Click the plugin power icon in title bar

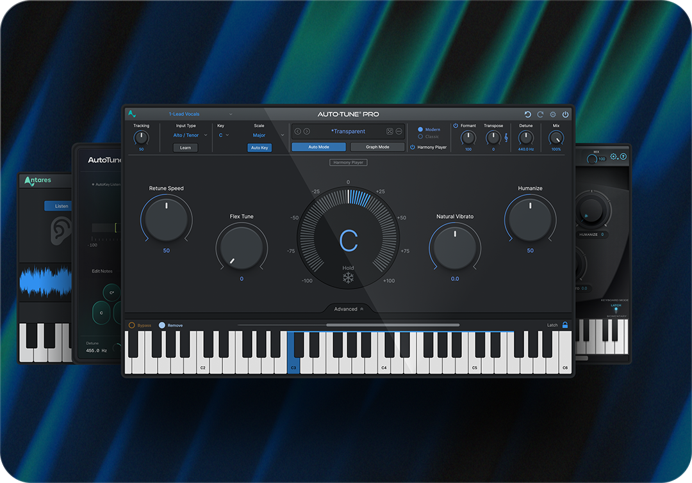point(565,115)
